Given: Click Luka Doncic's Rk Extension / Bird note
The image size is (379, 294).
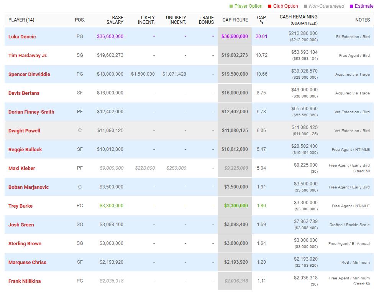Looking at the screenshot, I should pos(353,37).
